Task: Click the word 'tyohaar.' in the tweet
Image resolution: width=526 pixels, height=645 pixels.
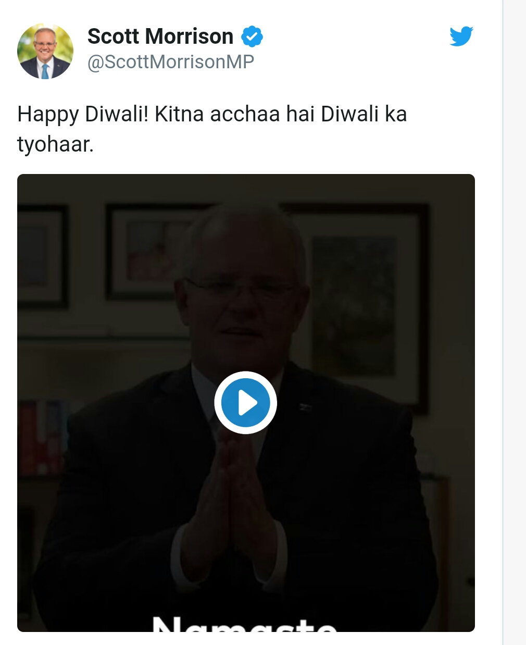Action: pos(55,144)
